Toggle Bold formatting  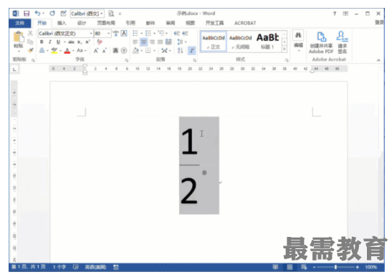[42, 42]
